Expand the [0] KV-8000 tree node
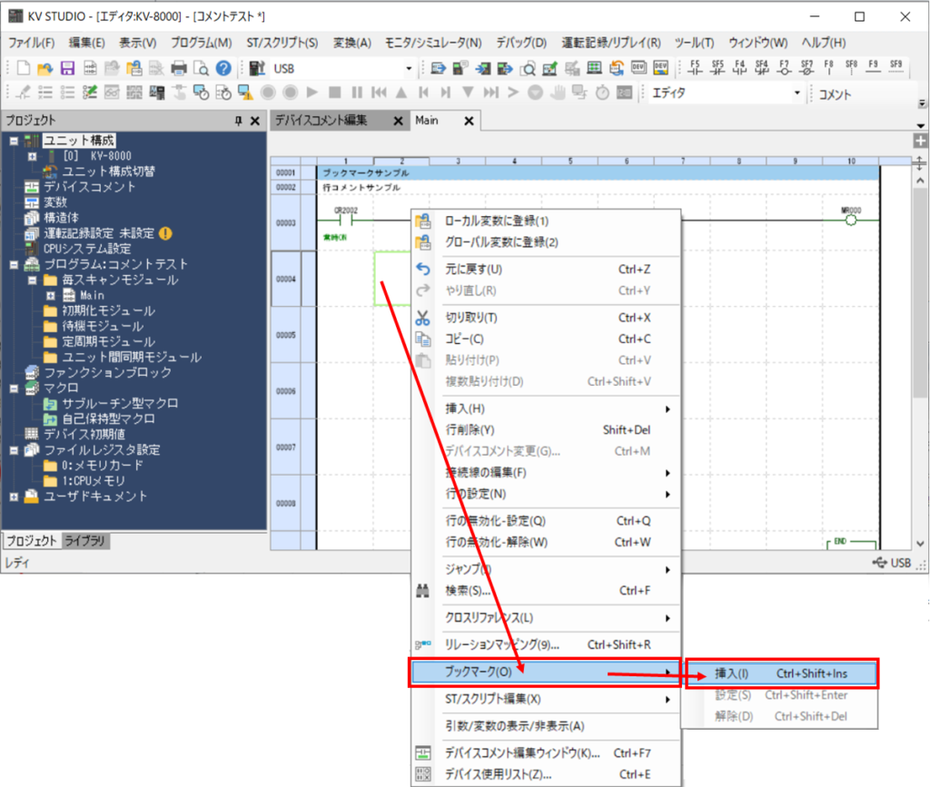 click(33, 156)
